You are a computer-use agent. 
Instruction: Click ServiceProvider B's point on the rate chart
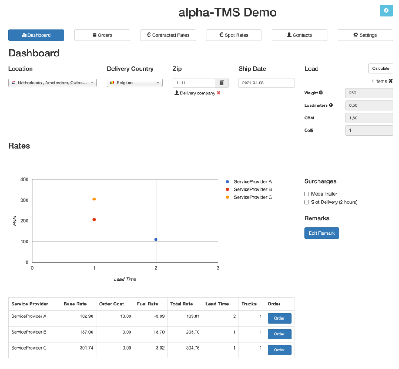(93, 219)
